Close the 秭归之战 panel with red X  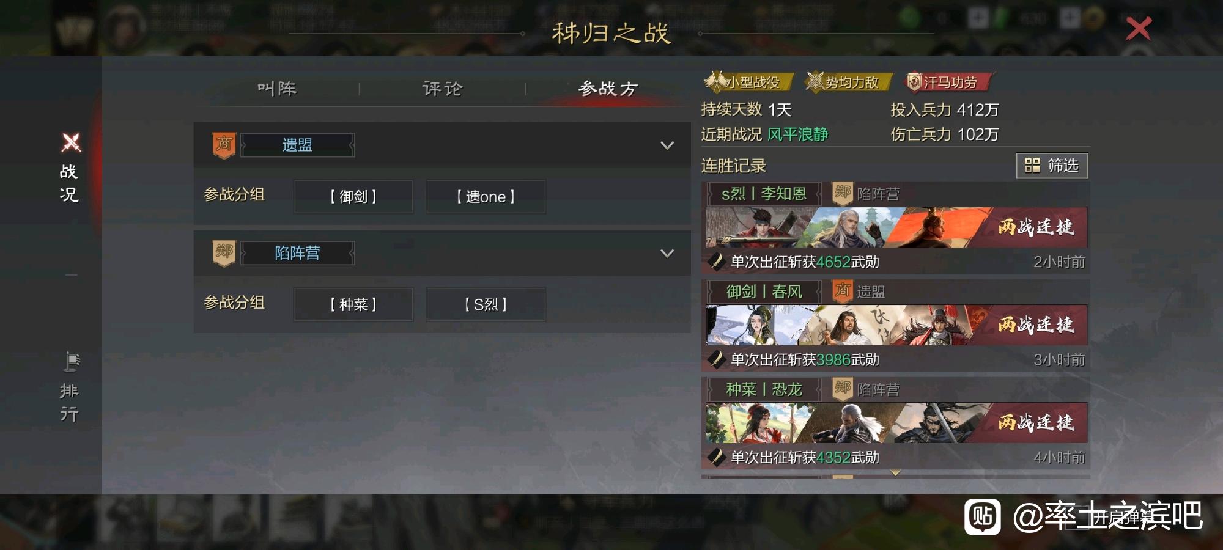(1139, 29)
